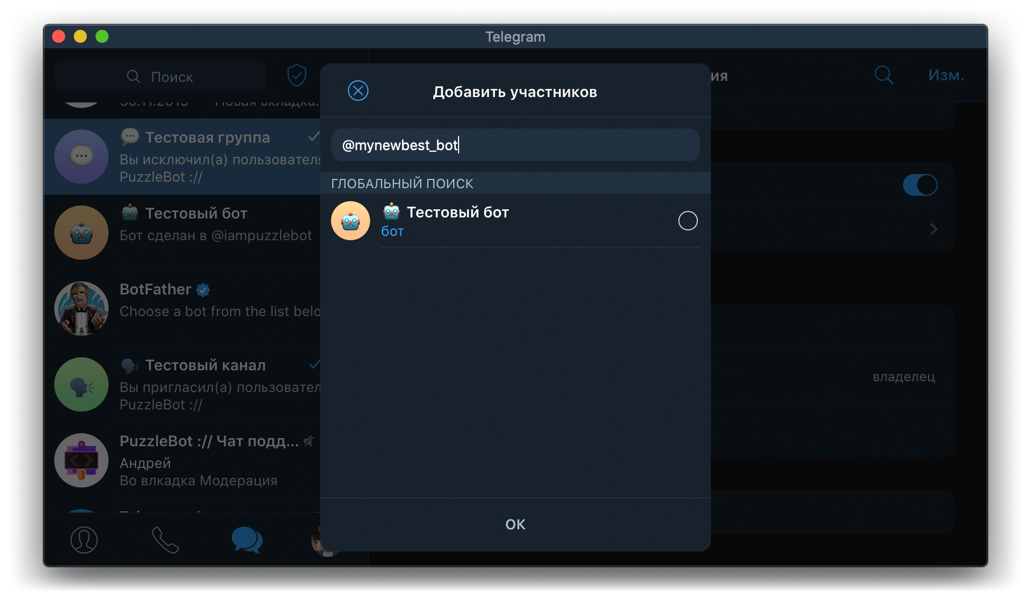
Task: Click the владелец label
Action: point(904,376)
